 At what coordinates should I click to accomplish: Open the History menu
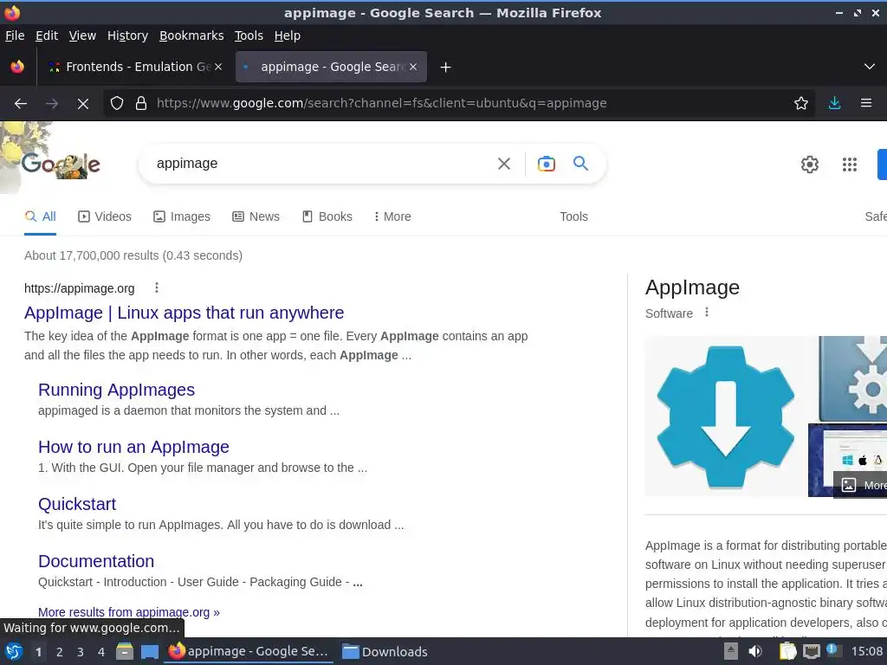(x=128, y=36)
